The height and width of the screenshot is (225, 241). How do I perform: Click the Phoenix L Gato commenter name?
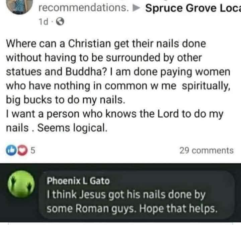pyautogui.click(x=78, y=181)
